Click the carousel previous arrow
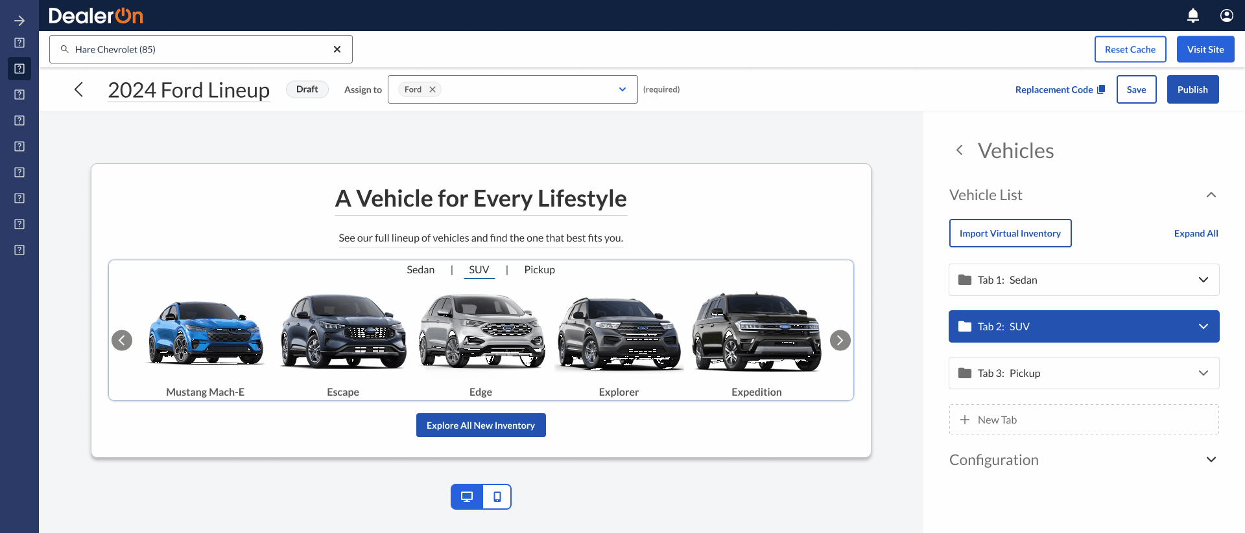This screenshot has height=533, width=1245. 122,340
